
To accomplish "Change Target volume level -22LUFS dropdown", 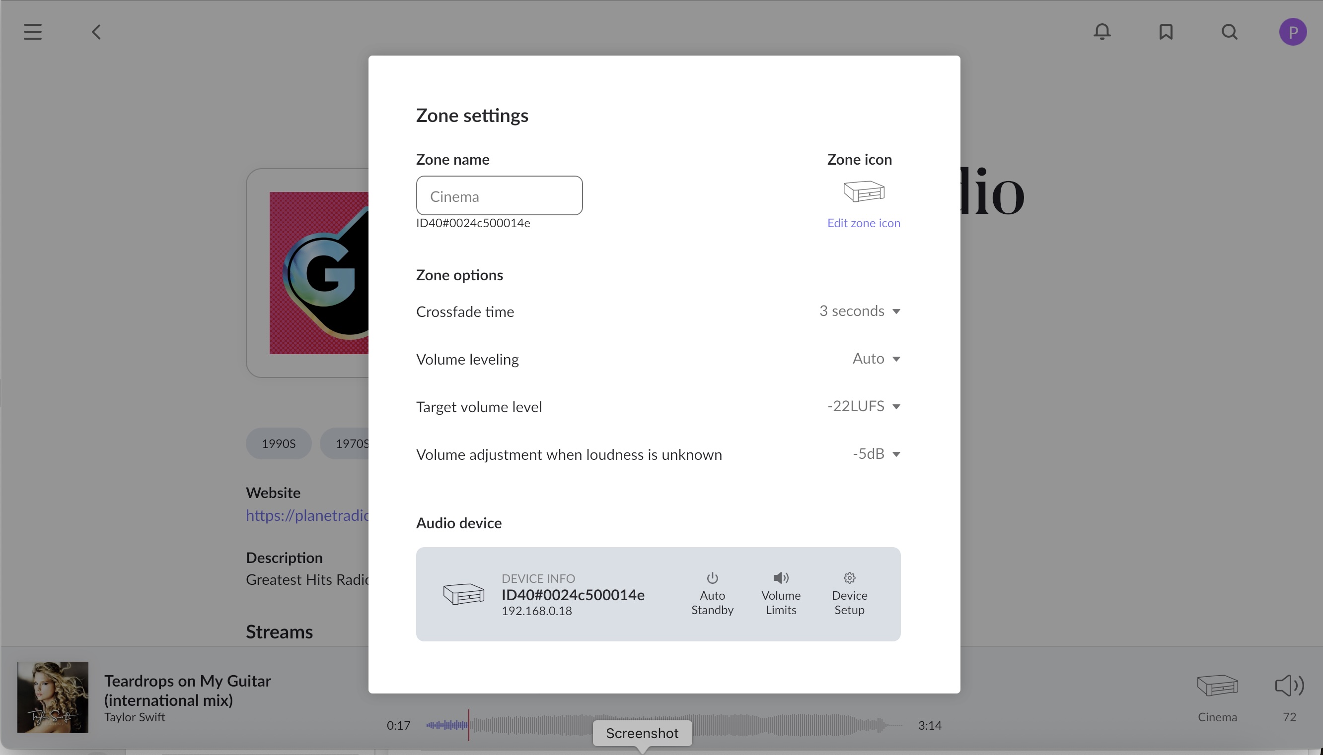I will point(864,407).
